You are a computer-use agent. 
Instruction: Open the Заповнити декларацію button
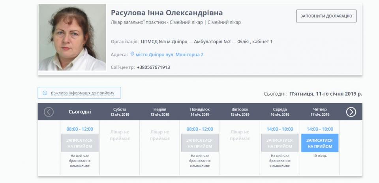(x=326, y=16)
